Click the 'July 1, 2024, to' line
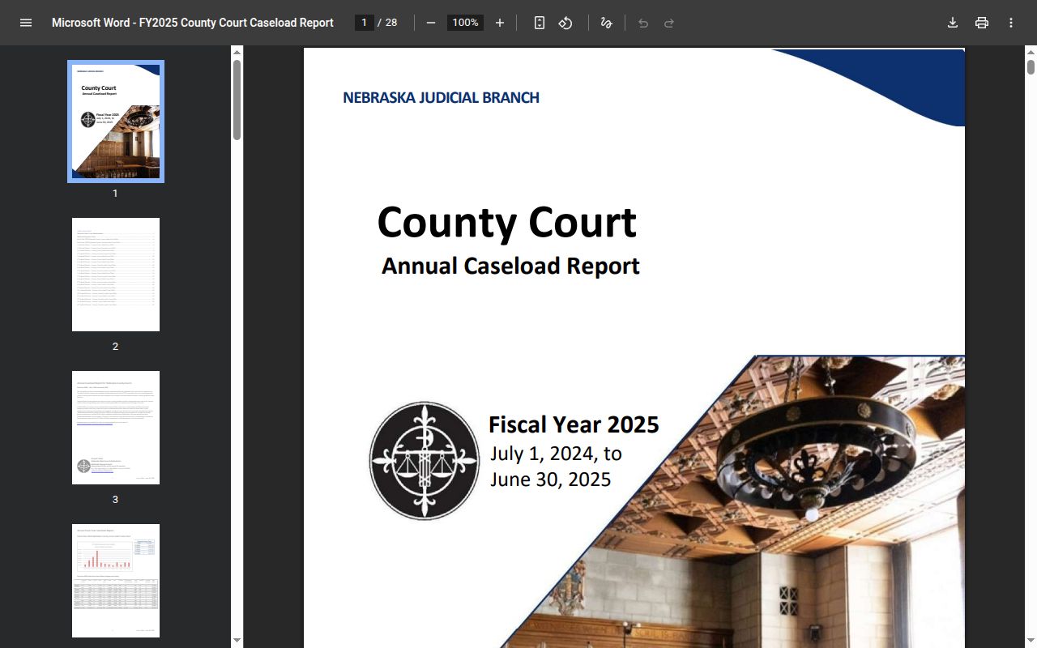1037x648 pixels. [x=556, y=453]
